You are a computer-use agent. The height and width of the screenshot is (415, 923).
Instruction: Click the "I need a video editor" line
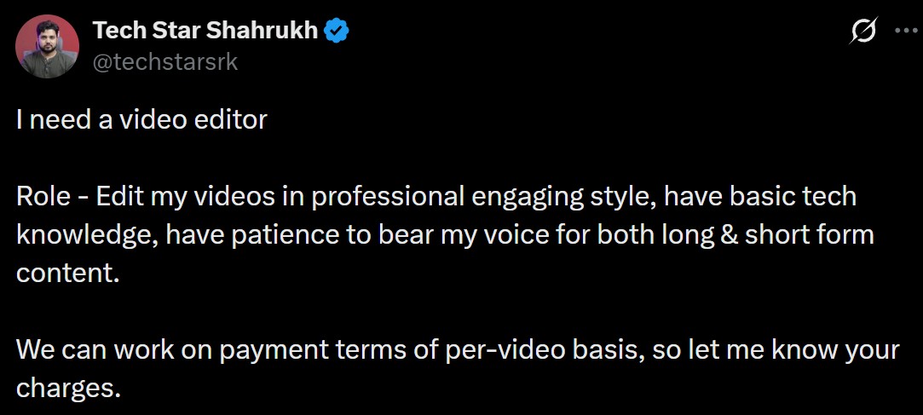click(x=141, y=119)
